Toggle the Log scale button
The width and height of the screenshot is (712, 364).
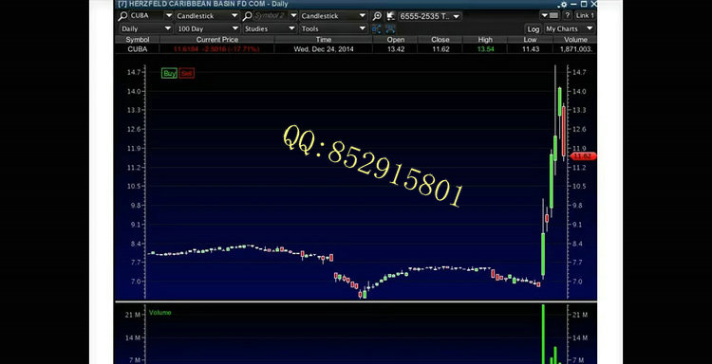(x=534, y=29)
